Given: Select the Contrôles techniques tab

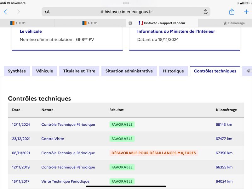Looking at the screenshot, I should (x=215, y=71).
